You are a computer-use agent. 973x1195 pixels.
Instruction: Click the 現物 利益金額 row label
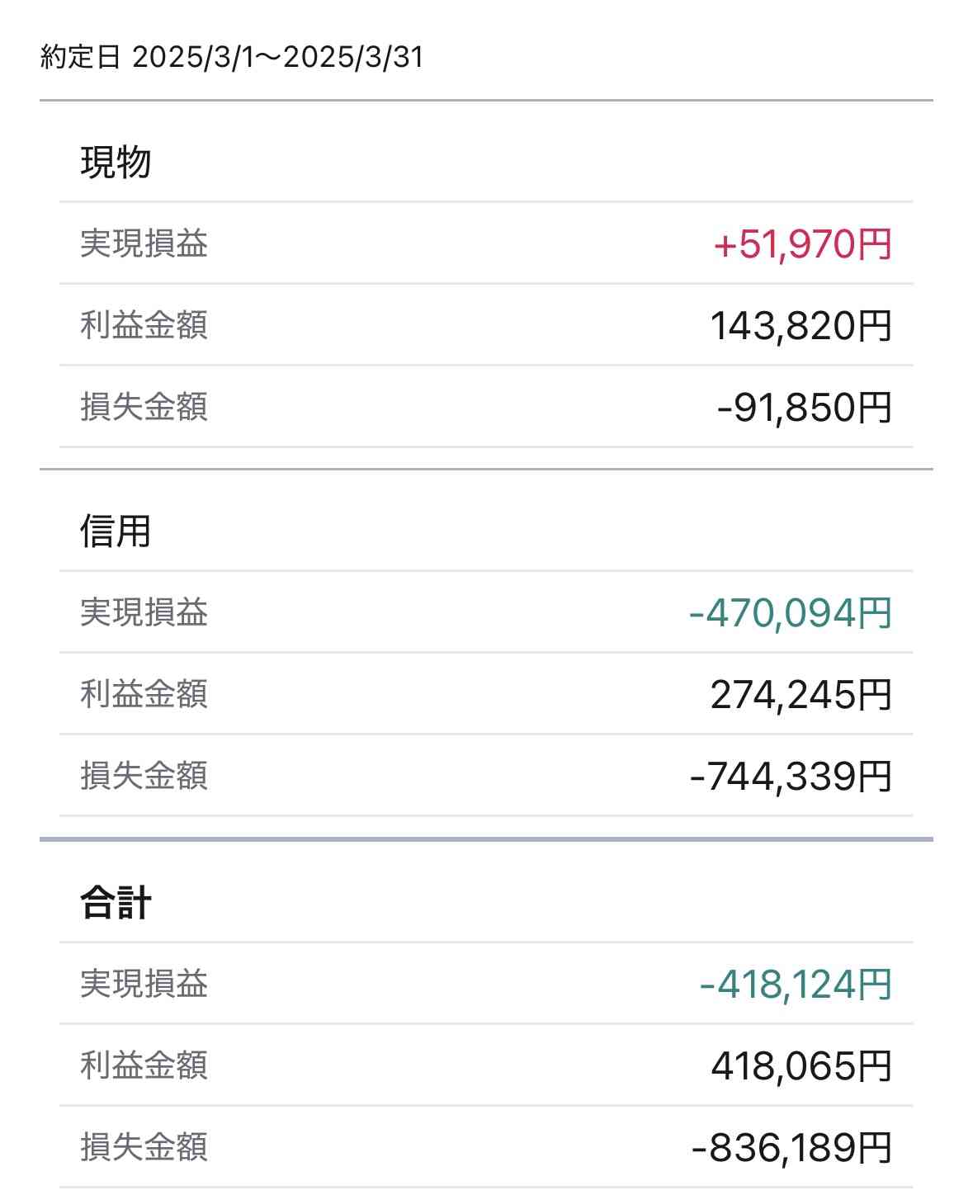(144, 325)
